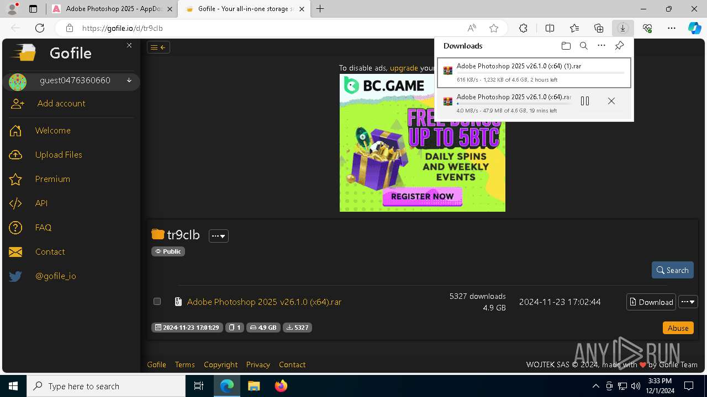Open Split screen icon
The image size is (707, 397).
pyautogui.click(x=550, y=28)
